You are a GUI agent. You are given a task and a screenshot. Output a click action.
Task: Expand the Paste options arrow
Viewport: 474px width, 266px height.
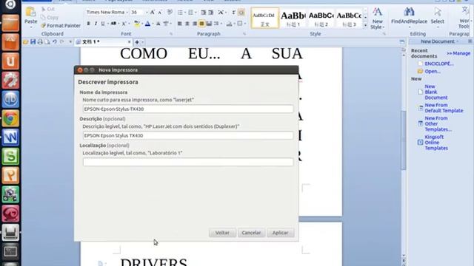pyautogui.click(x=31, y=27)
